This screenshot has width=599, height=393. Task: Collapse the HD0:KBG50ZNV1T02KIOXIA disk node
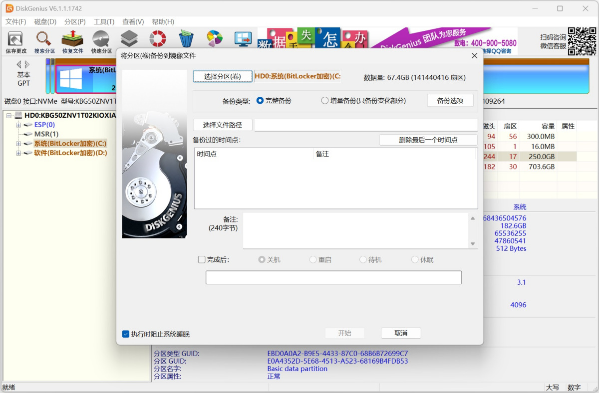[9, 116]
